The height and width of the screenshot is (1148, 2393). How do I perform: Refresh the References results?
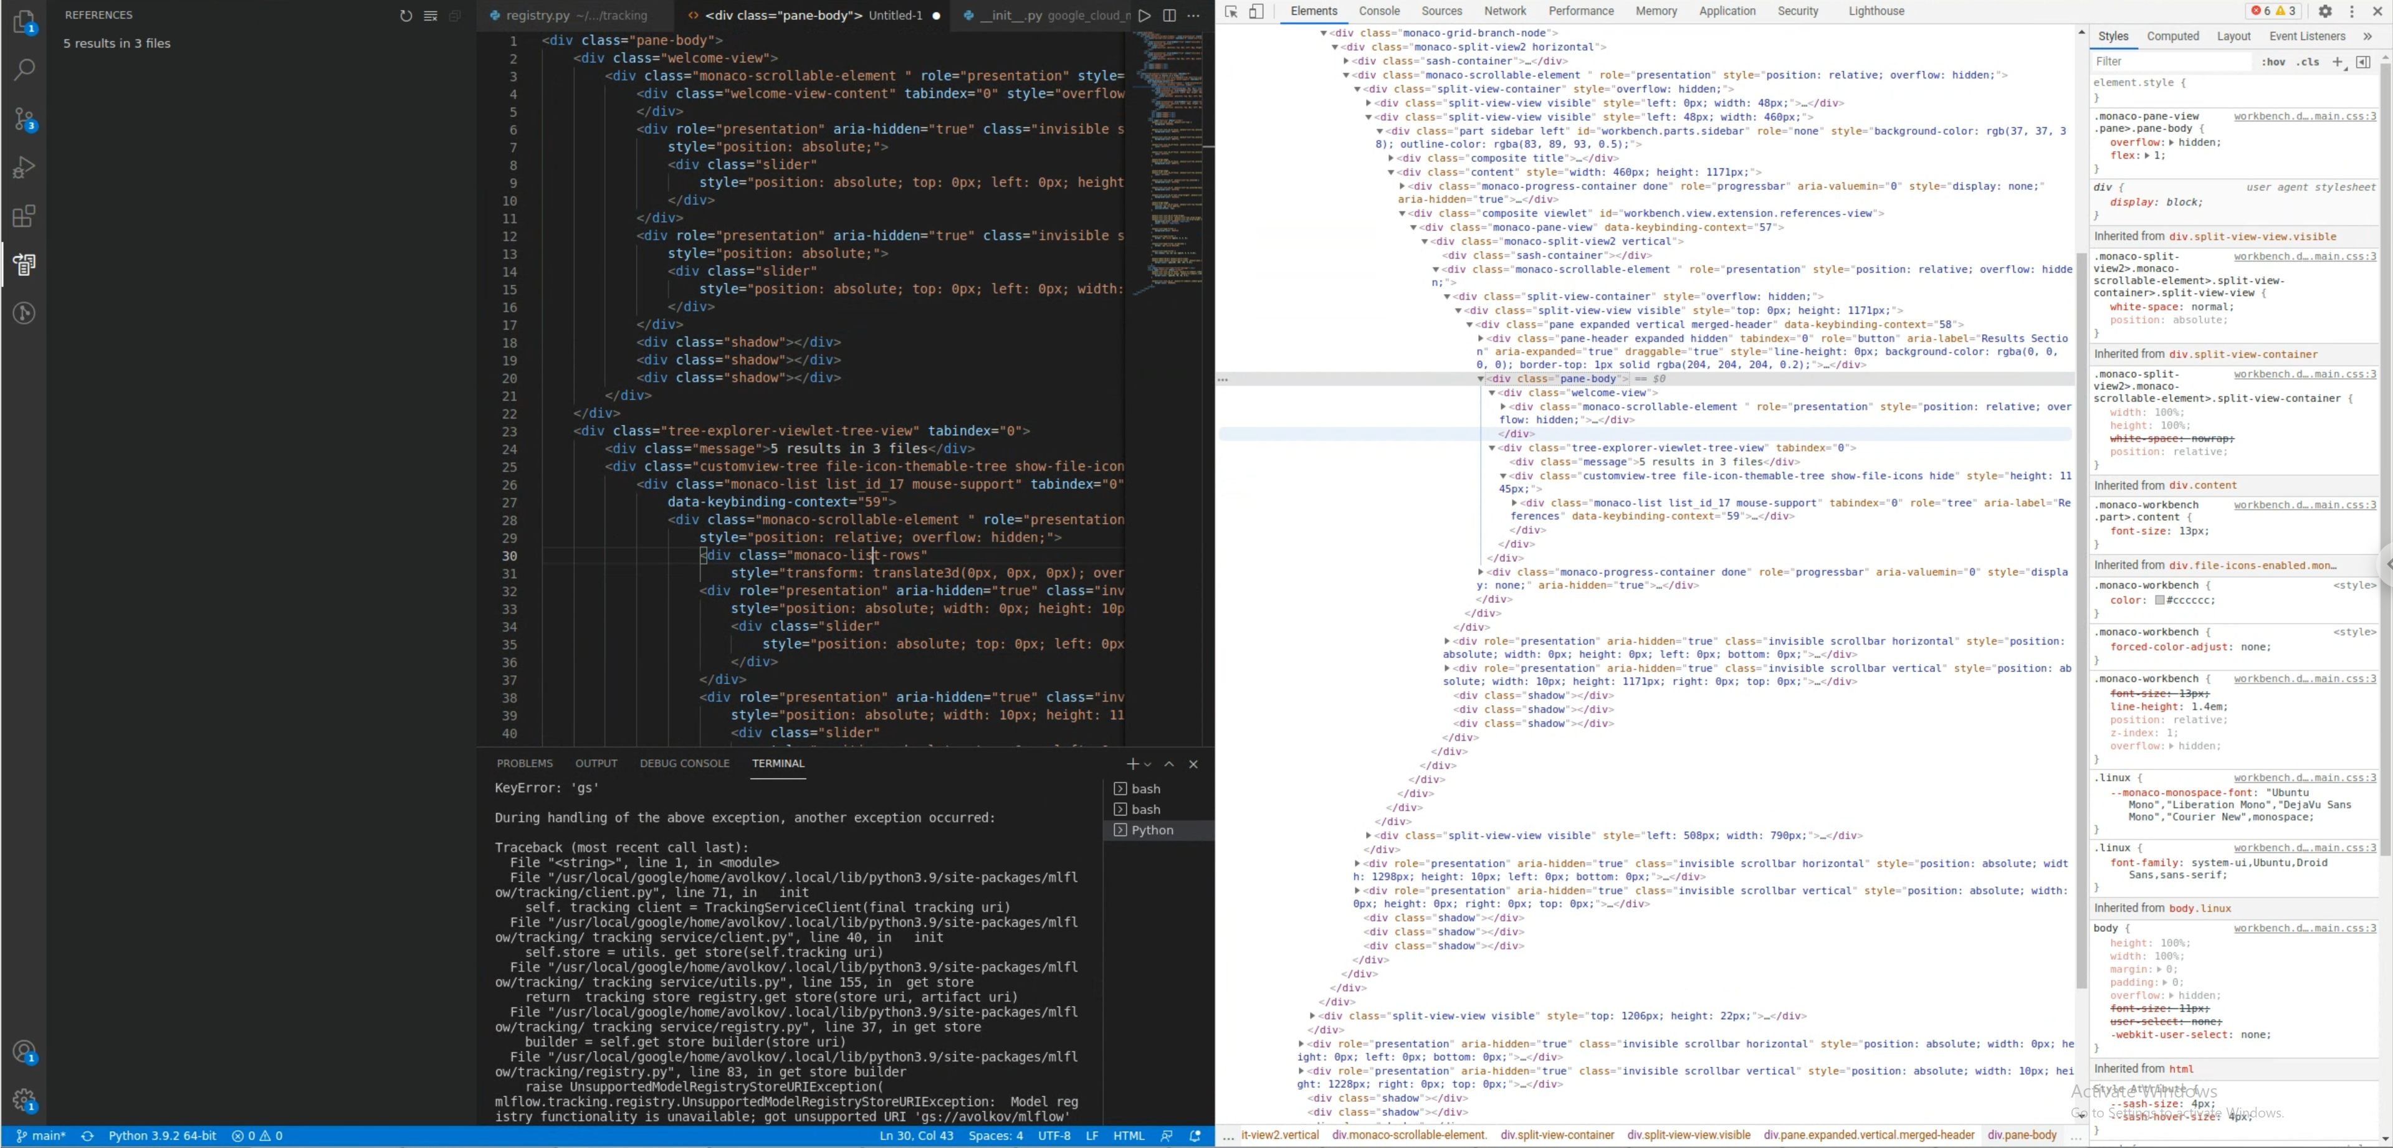coord(406,16)
